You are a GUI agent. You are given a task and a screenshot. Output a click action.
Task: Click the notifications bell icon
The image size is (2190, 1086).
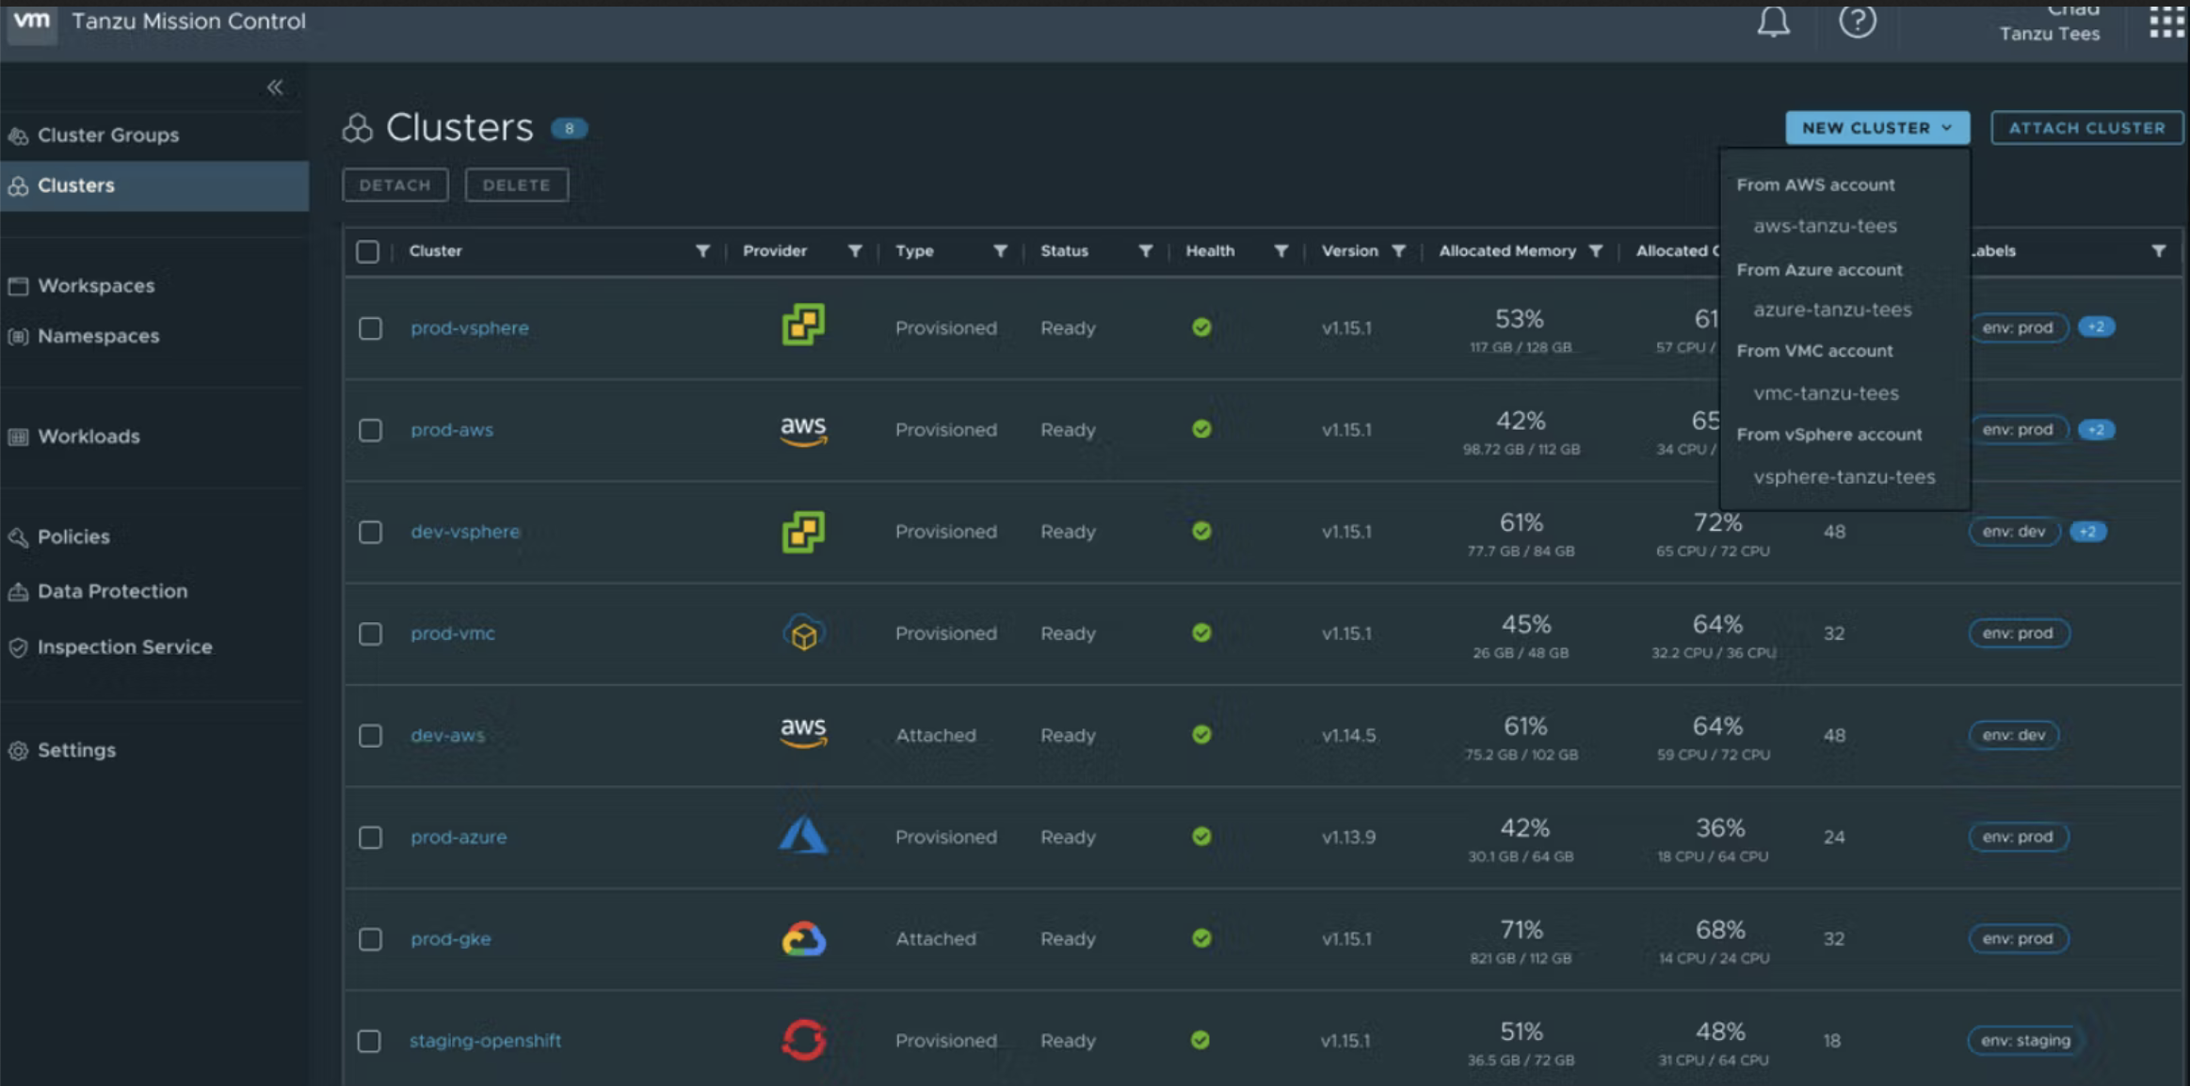tap(1777, 21)
